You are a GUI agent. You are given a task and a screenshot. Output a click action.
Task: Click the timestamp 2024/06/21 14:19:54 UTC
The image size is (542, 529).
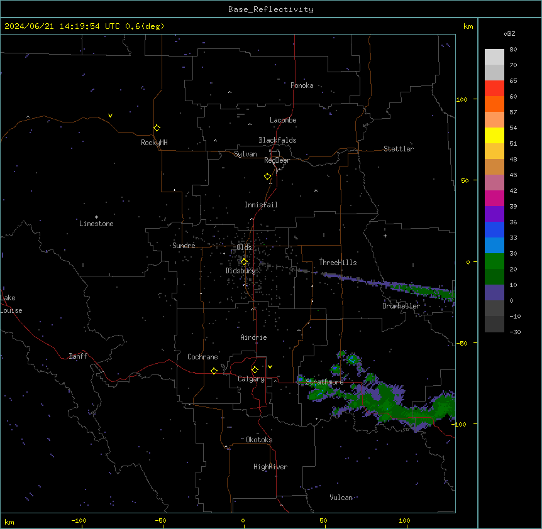(62, 26)
